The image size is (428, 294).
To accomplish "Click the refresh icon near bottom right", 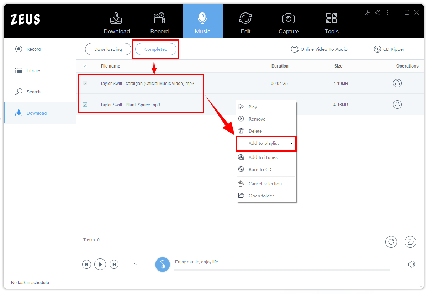I will 391,242.
